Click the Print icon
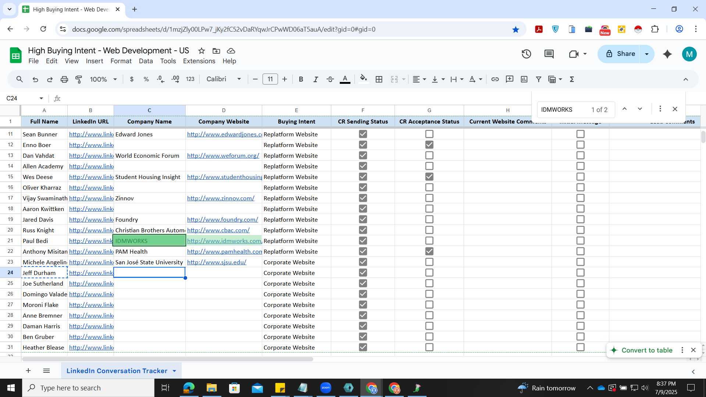The image size is (706, 397). point(64,79)
